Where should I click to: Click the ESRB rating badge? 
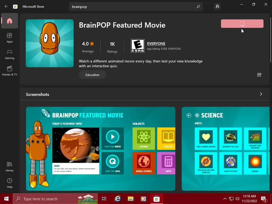click(138, 46)
